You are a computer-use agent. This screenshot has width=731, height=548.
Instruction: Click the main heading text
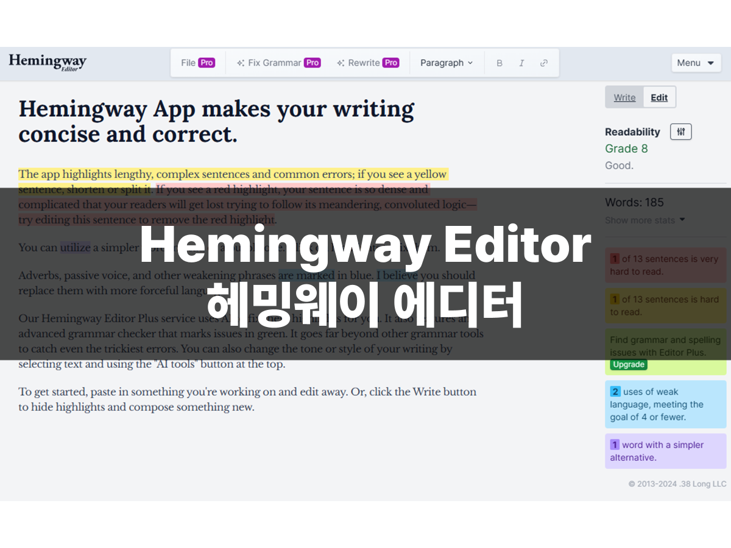[216, 121]
